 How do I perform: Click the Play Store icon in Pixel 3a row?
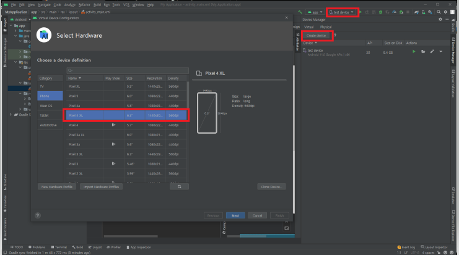point(113,144)
